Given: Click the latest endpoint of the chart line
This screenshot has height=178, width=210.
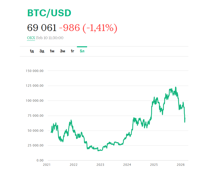Looking at the screenshot, I should pyautogui.click(x=185, y=118).
